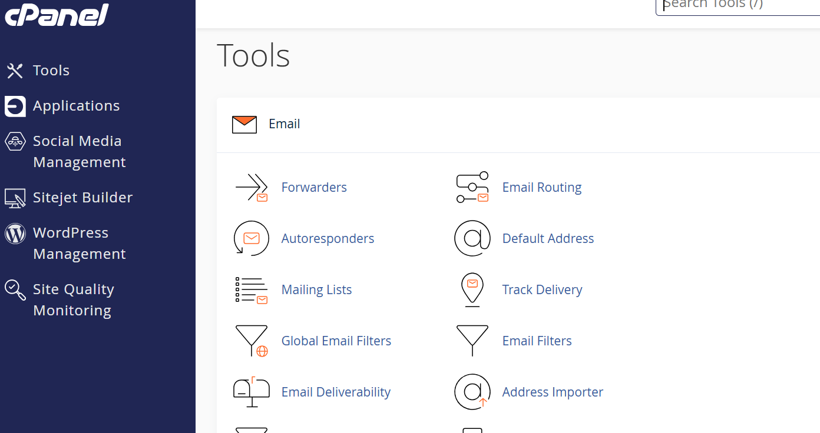820x433 pixels.
Task: Click the cPanel logo
Action: pos(57,14)
